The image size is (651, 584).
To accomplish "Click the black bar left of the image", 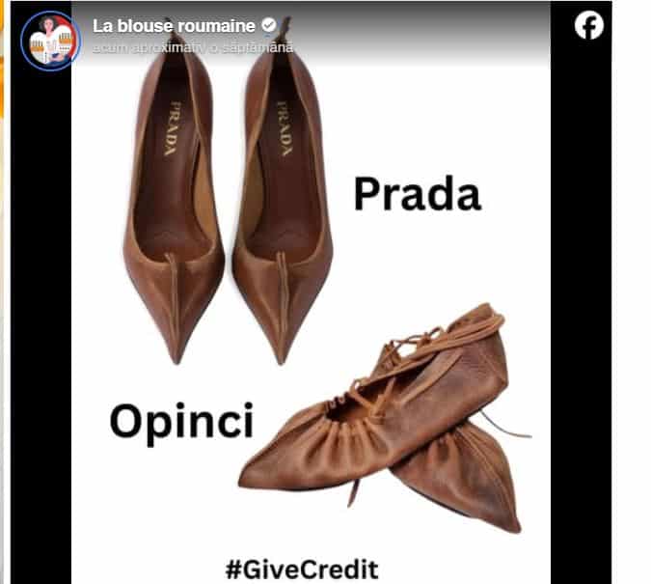I will click(41, 324).
